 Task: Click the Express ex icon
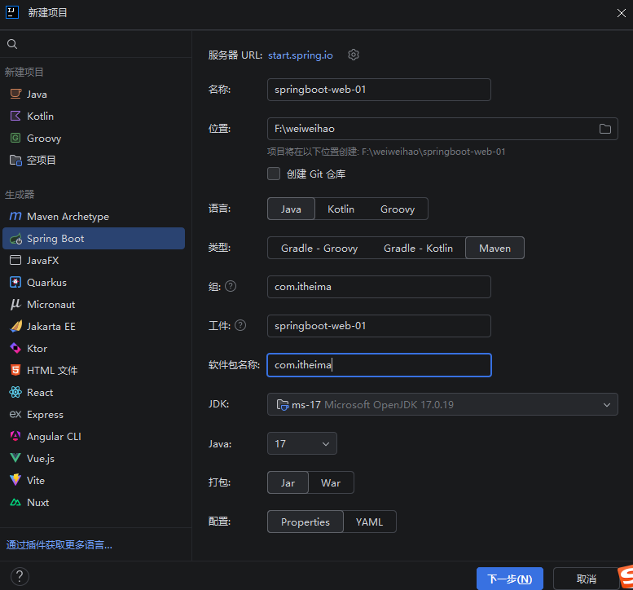(x=15, y=414)
